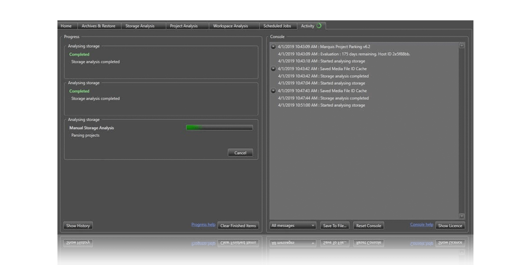
Task: Open the Scheduled Jobs tab
Action: (278, 26)
